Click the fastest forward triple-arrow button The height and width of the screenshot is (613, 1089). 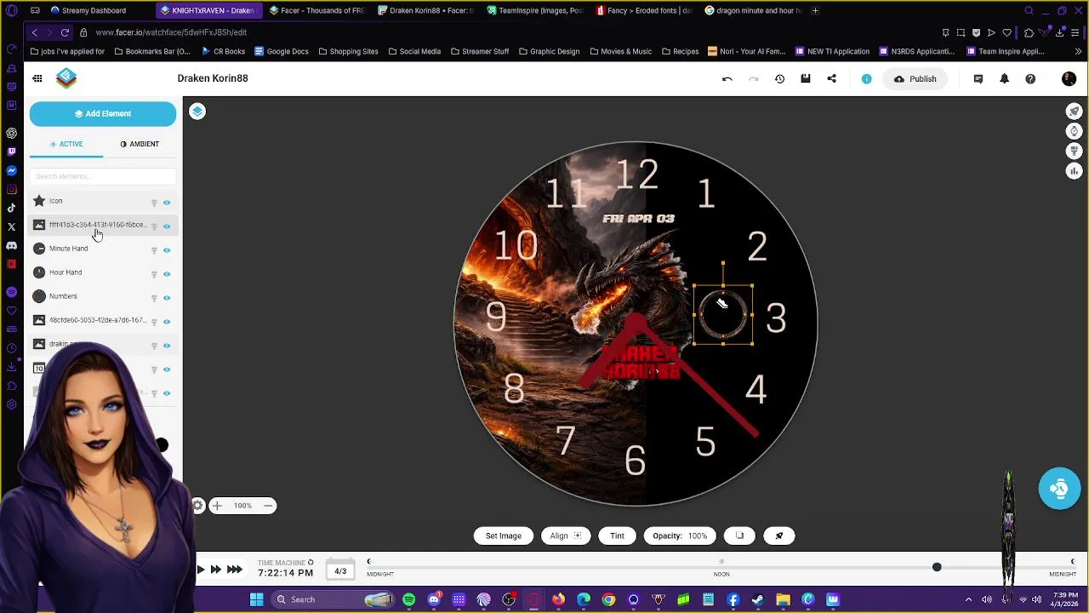234,570
